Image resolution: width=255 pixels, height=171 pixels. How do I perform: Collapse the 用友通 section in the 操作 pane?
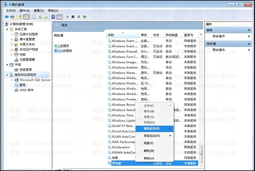click(x=249, y=44)
